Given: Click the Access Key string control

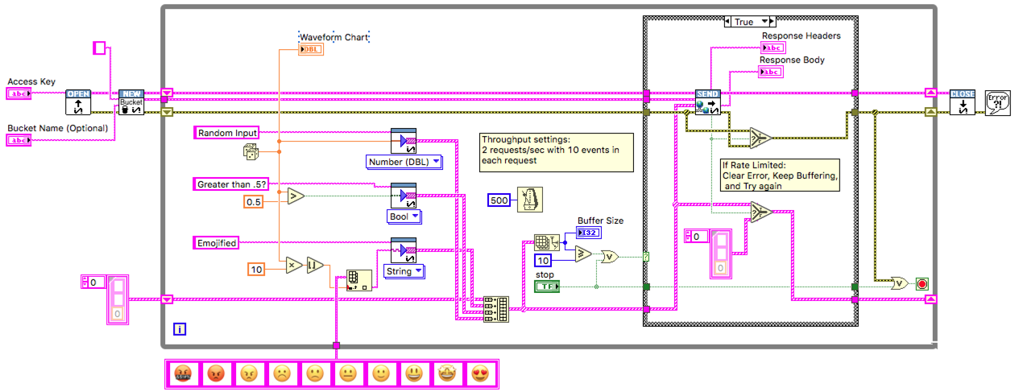Looking at the screenshot, I should click(19, 94).
